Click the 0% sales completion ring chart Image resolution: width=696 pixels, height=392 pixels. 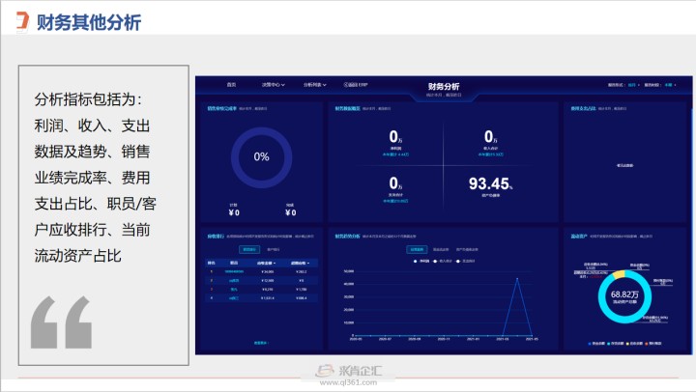pyautogui.click(x=261, y=157)
